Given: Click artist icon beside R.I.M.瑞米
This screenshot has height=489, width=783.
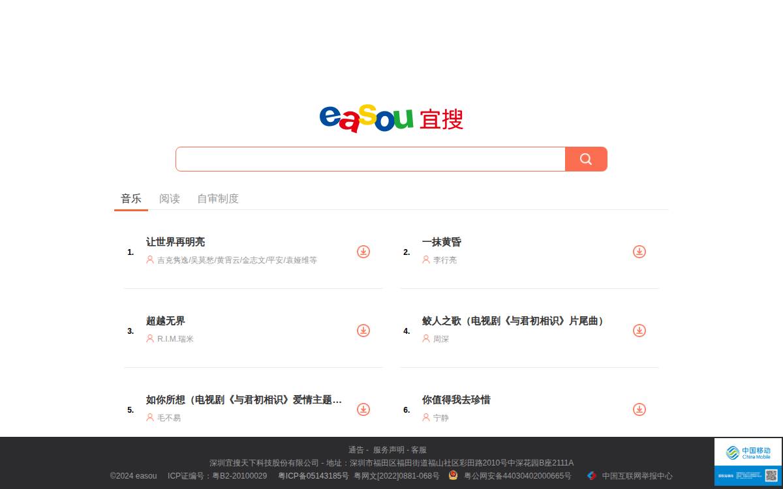Looking at the screenshot, I should (150, 338).
